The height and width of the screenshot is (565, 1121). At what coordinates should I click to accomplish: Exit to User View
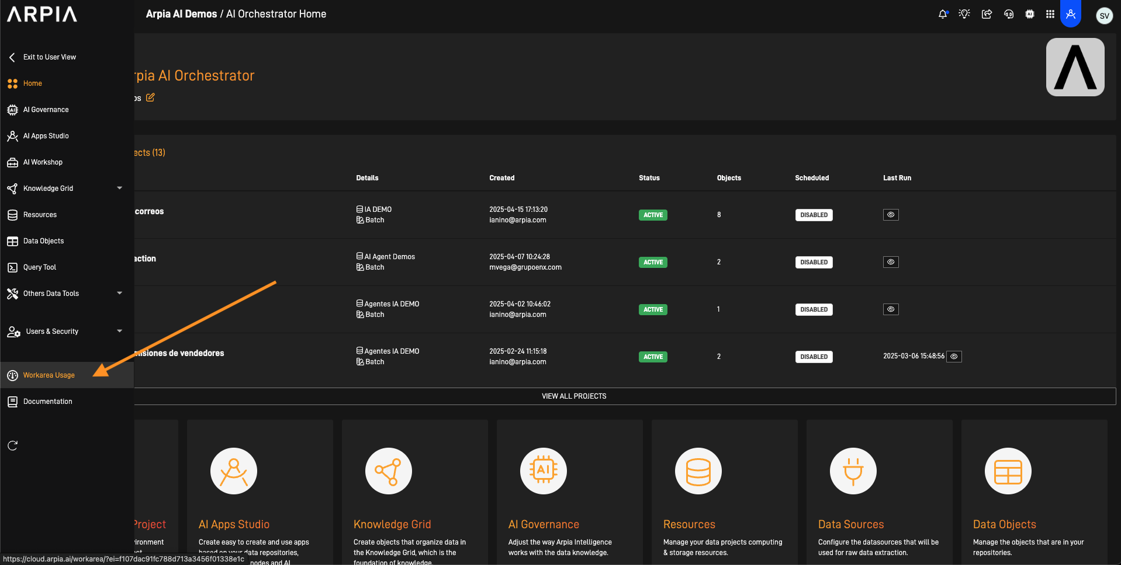49,57
